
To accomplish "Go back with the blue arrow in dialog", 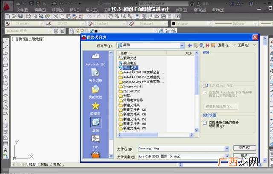I will pyautogui.click(x=190, y=45).
